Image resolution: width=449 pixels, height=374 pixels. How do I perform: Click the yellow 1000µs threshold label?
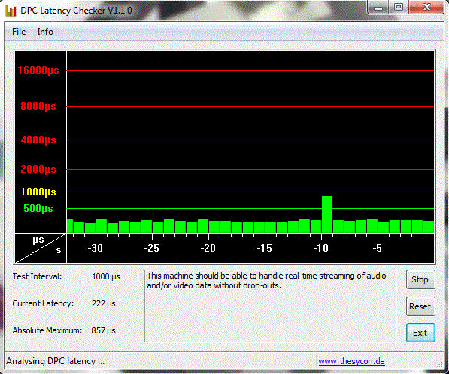click(x=38, y=192)
